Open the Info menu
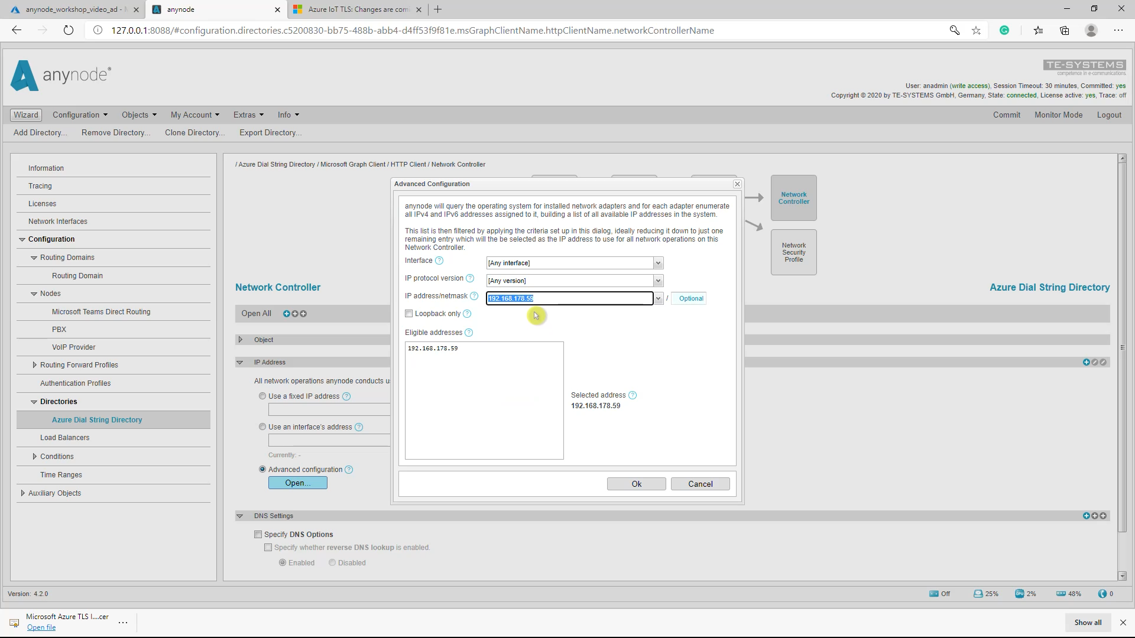Image resolution: width=1135 pixels, height=638 pixels. click(x=288, y=115)
